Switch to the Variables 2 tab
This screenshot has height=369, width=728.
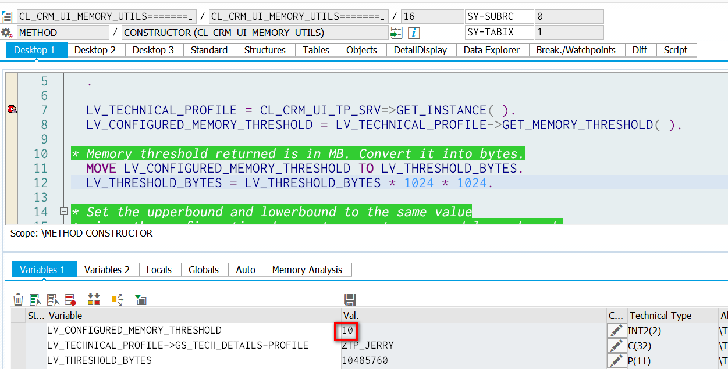tap(107, 270)
